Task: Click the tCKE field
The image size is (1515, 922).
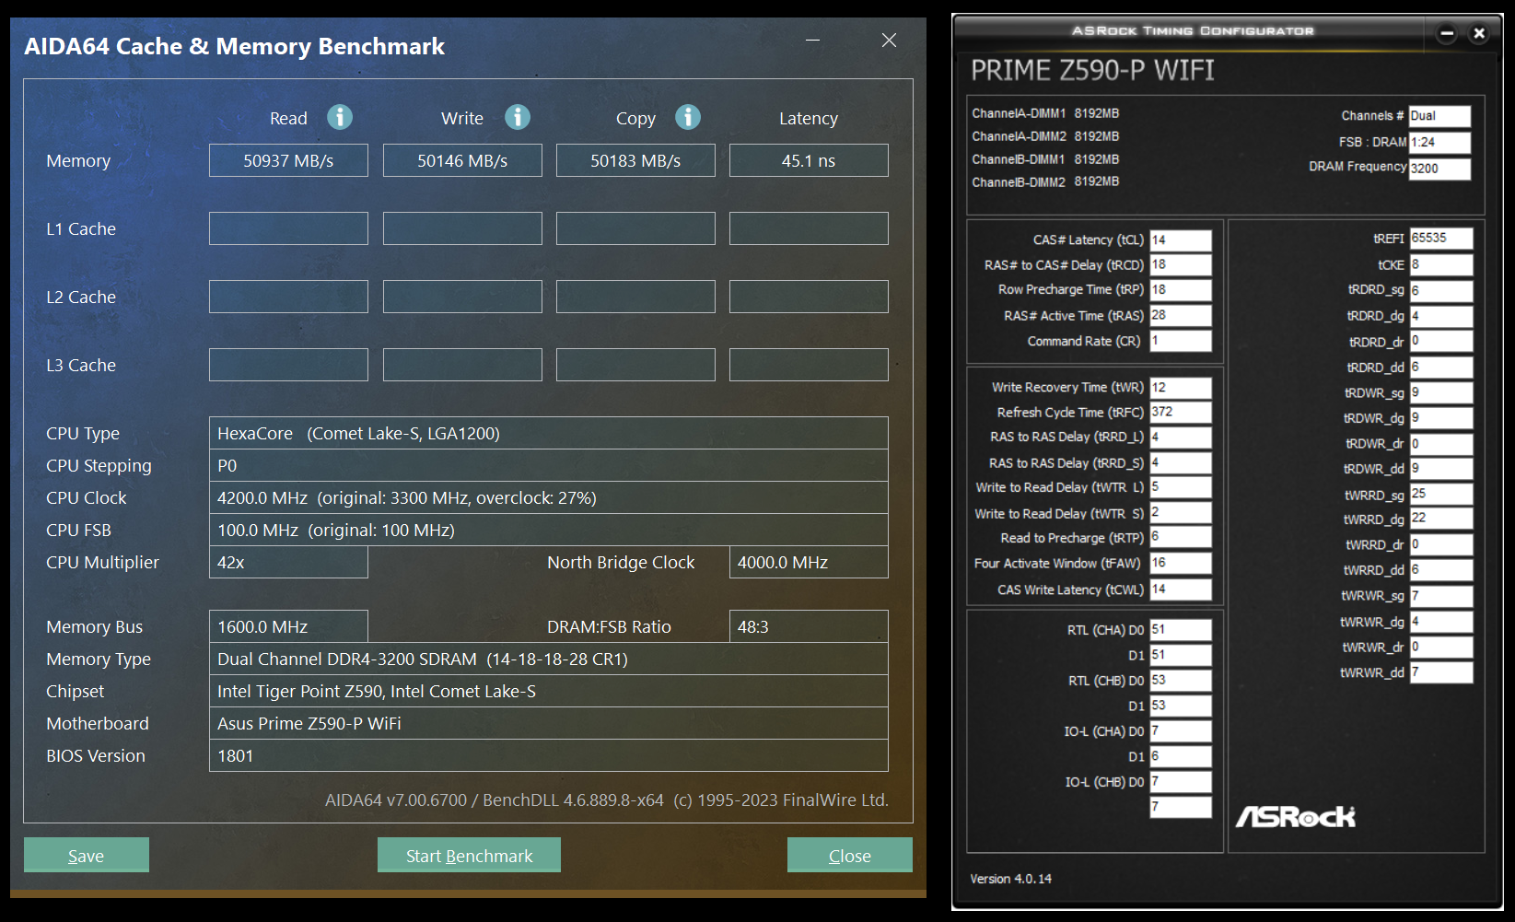Action: (x=1441, y=265)
